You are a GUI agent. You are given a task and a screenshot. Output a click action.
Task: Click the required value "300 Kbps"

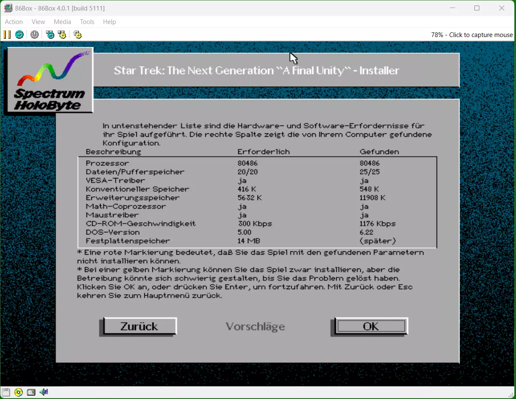click(x=255, y=223)
